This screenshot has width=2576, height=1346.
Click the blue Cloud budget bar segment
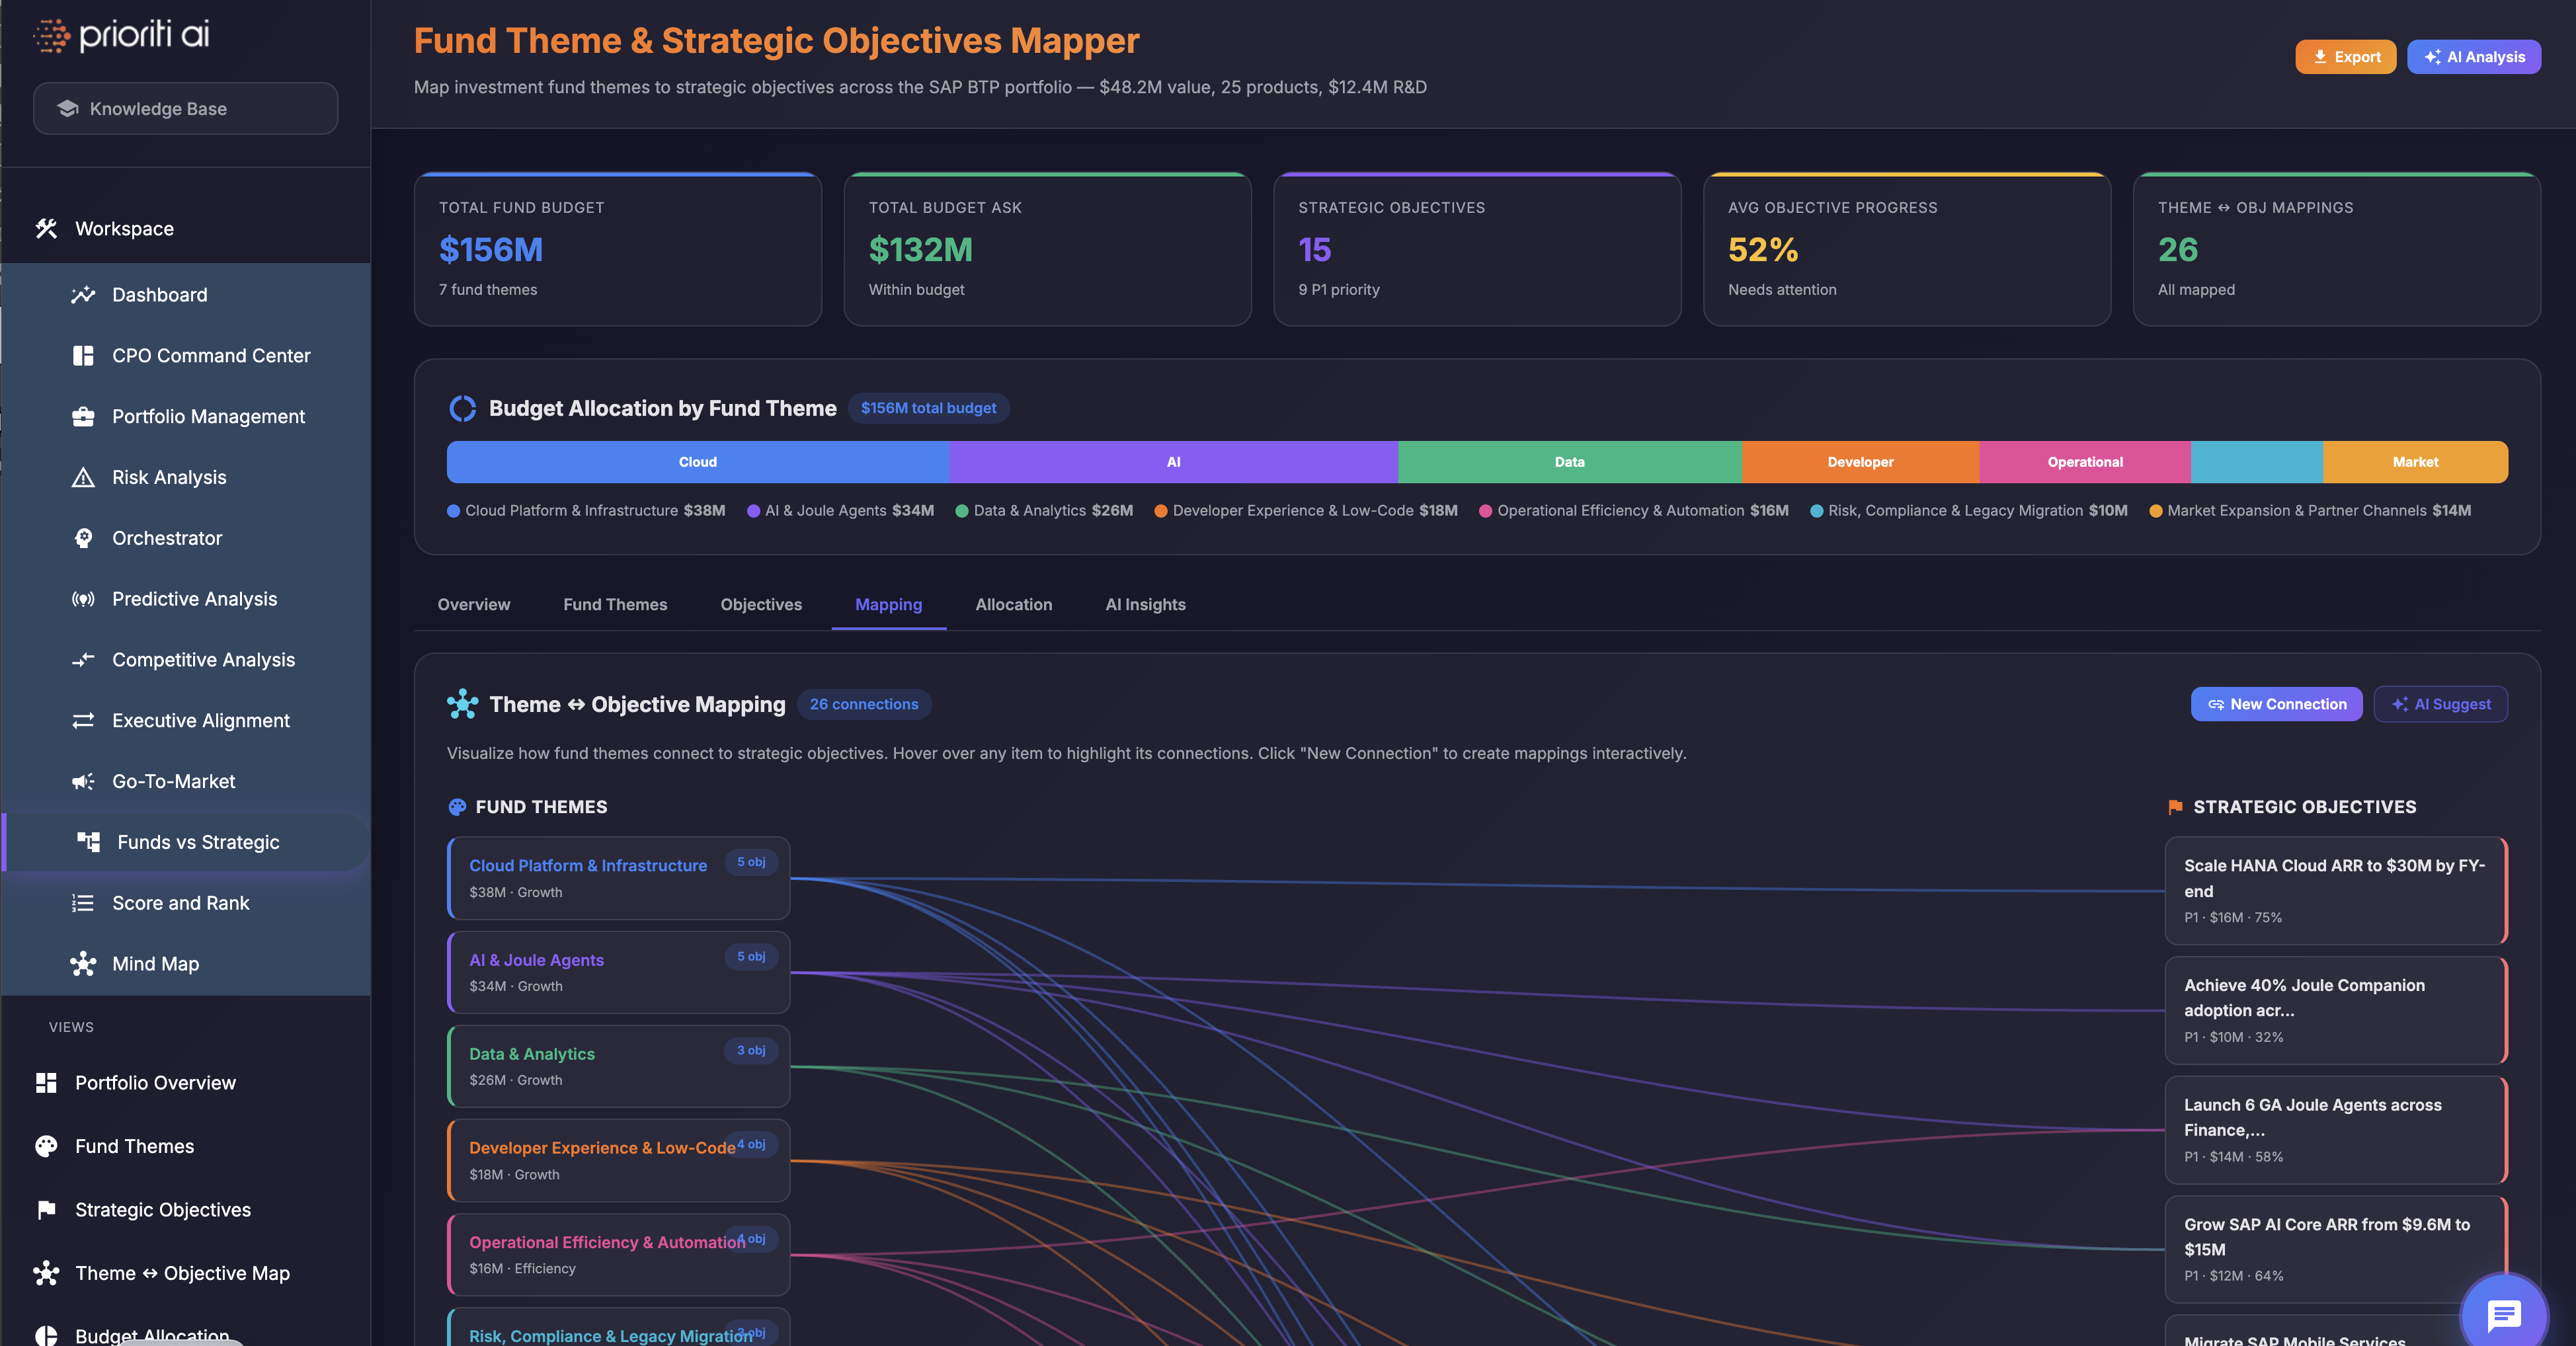point(698,462)
